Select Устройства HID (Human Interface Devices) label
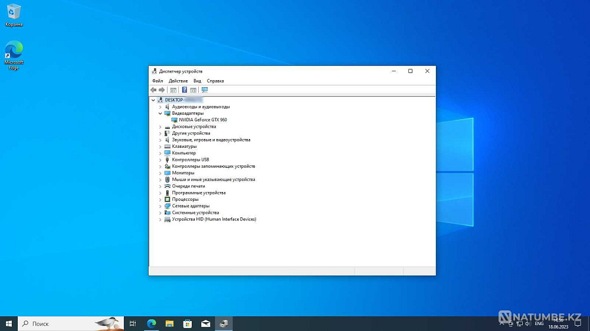Screen dimensions: 590x331 [x=214, y=220]
